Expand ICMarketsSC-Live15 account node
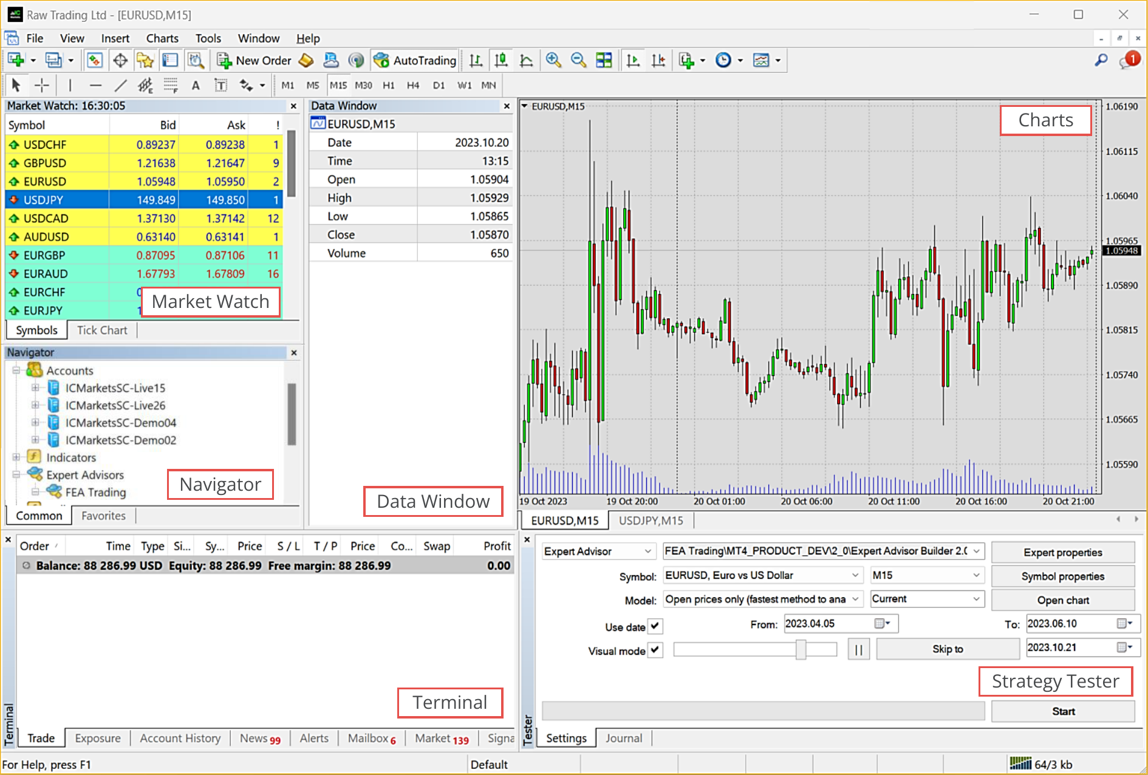Image resolution: width=1148 pixels, height=775 pixels. point(35,387)
